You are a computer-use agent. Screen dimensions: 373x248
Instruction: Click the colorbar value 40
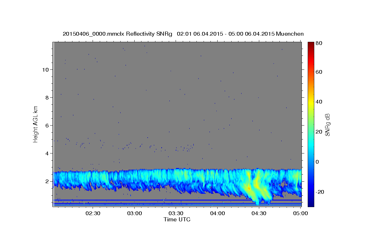(x=320, y=102)
